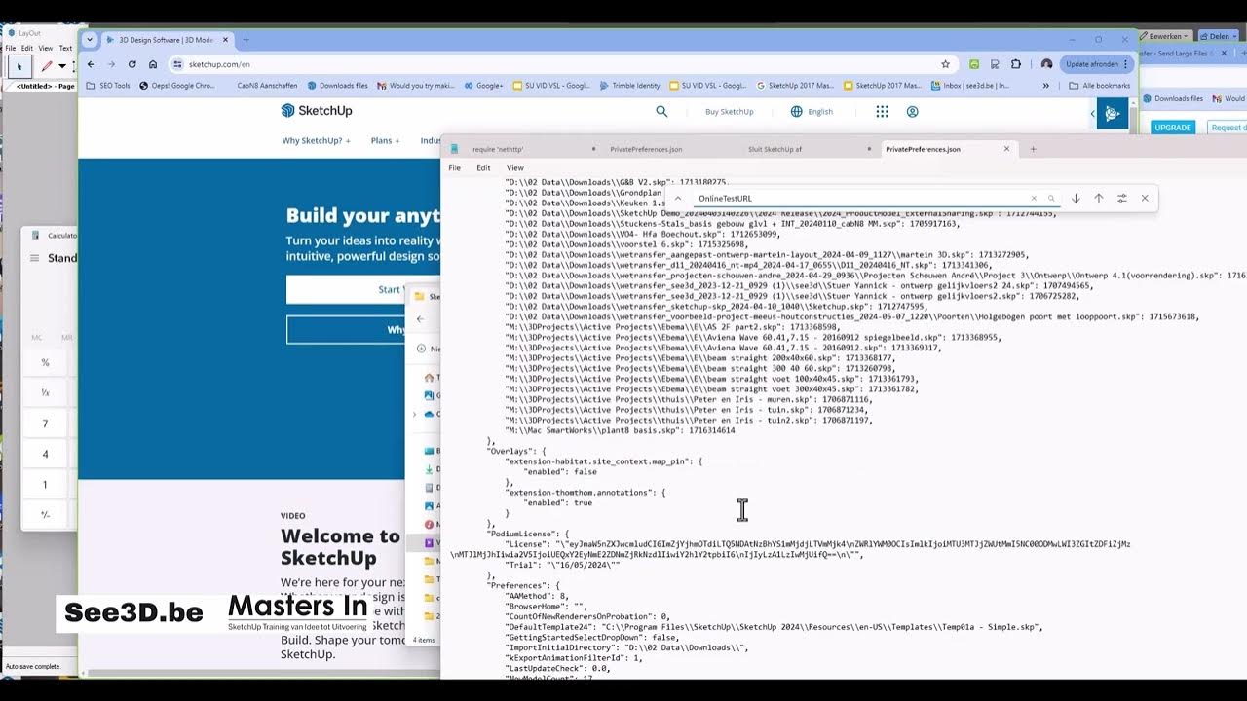Click Chrome's forward navigation arrow
Image resolution: width=1247 pixels, height=701 pixels.
click(111, 64)
